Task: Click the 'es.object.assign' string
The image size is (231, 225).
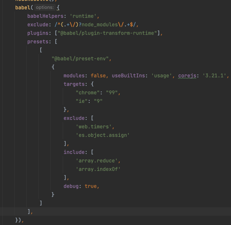Action: [x=103, y=135]
